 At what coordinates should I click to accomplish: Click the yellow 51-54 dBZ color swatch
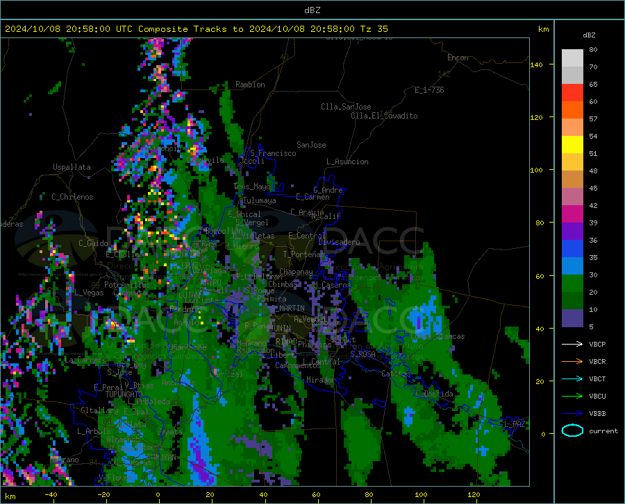[572, 144]
